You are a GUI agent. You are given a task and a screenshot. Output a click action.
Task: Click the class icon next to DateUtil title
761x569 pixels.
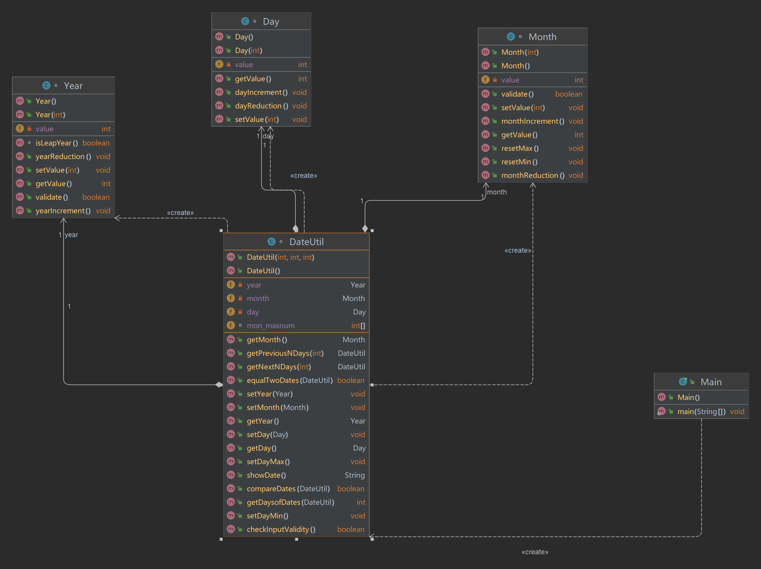(x=271, y=242)
